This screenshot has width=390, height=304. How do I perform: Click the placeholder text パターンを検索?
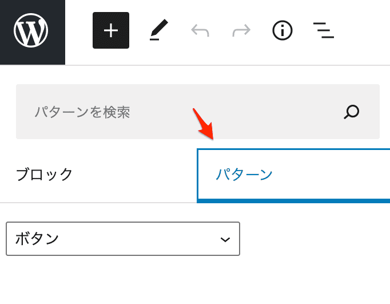(82, 112)
